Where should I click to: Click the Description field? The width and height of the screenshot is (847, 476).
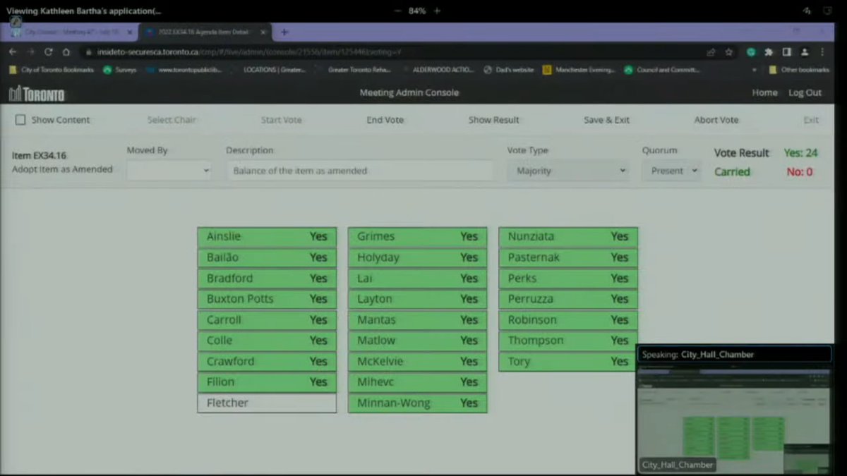tap(359, 171)
